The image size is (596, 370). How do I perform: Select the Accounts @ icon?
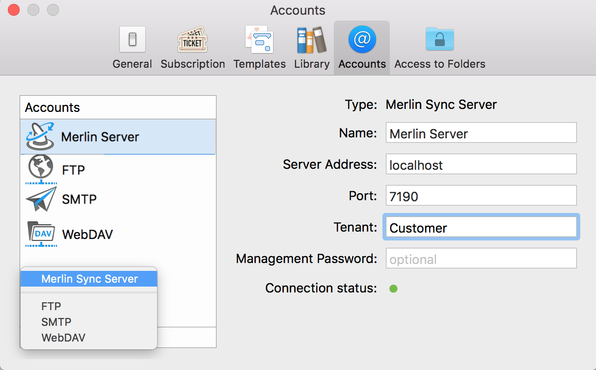click(362, 40)
